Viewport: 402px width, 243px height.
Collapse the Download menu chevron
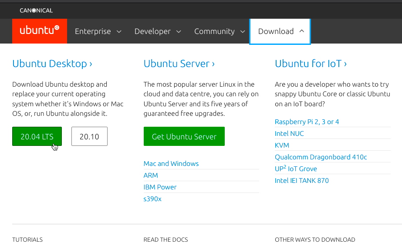pos(302,31)
